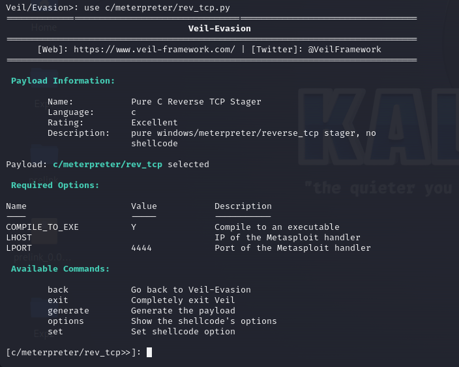The height and width of the screenshot is (367, 459).
Task: Click the LPORT option name
Action: pos(19,248)
